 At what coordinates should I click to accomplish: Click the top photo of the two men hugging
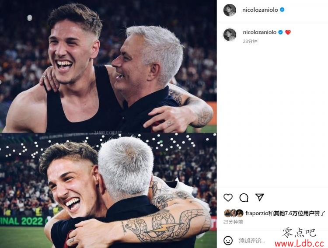(108, 66)
